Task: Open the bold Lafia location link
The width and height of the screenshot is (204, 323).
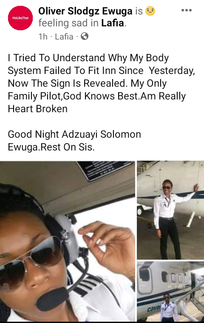Action: (113, 23)
